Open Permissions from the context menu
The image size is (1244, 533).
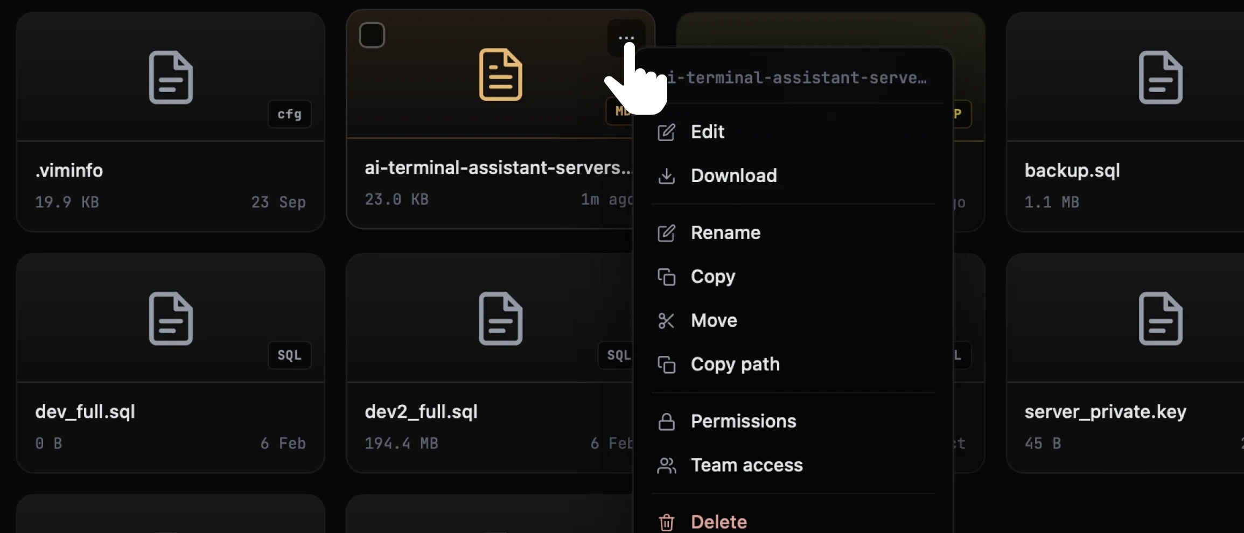(x=793, y=422)
